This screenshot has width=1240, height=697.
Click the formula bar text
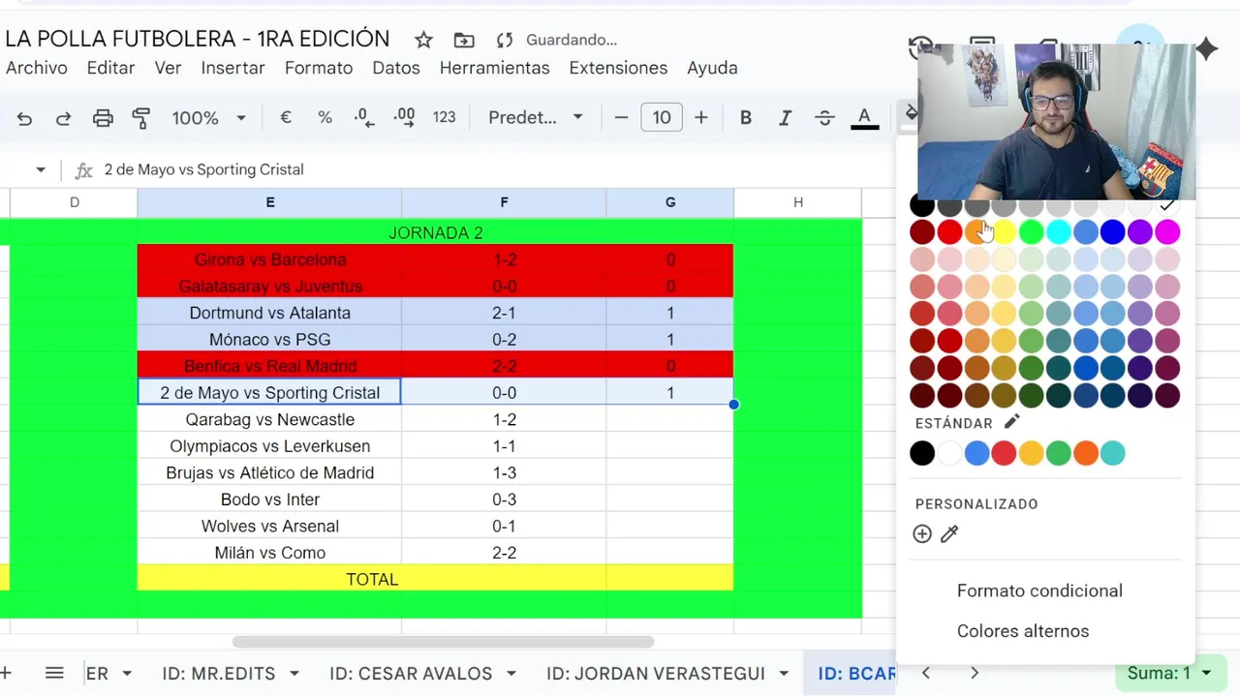click(x=203, y=169)
